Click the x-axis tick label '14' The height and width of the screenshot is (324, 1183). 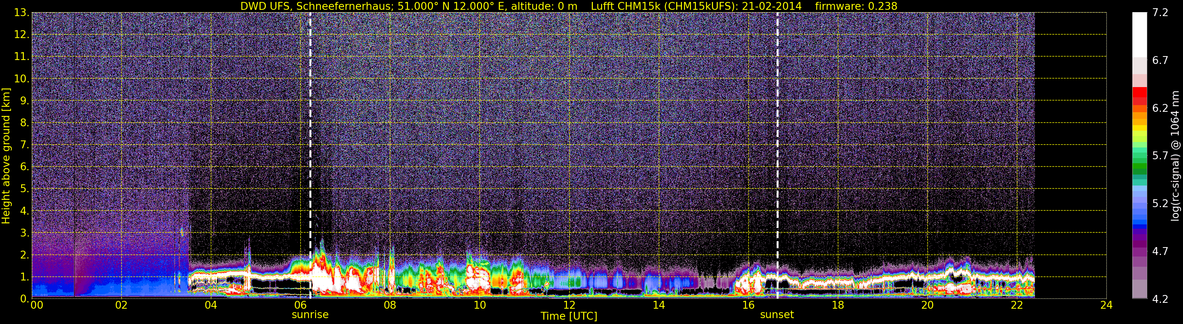[x=658, y=306]
